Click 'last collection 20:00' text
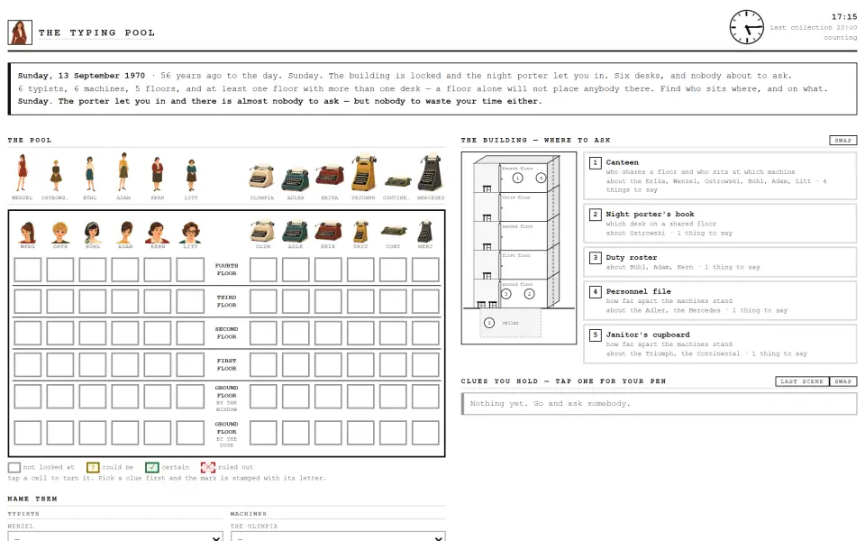This screenshot has height=541, width=865. click(x=813, y=27)
